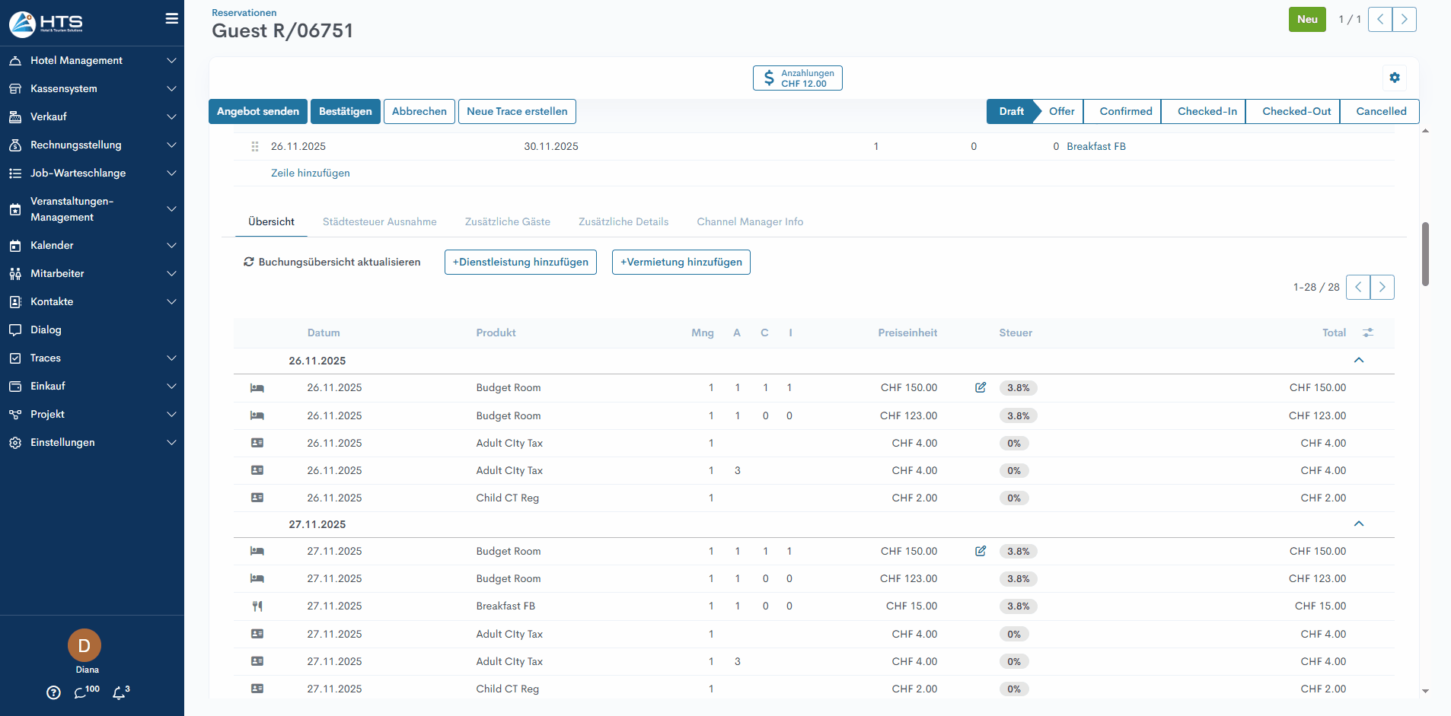Open the settings gear icon
Screen dimensions: 1451x716
tap(1394, 78)
